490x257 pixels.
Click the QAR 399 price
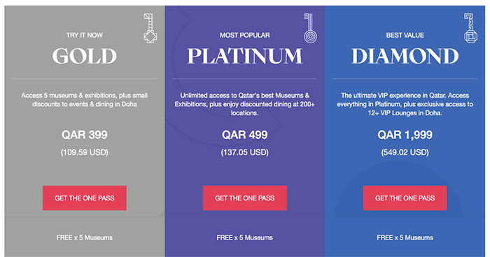85,135
